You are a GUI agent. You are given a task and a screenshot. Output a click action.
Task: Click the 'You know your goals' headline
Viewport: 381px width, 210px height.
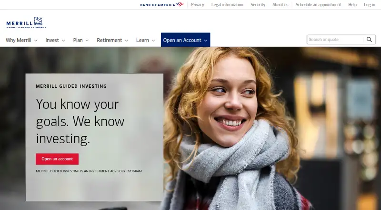tap(80, 121)
